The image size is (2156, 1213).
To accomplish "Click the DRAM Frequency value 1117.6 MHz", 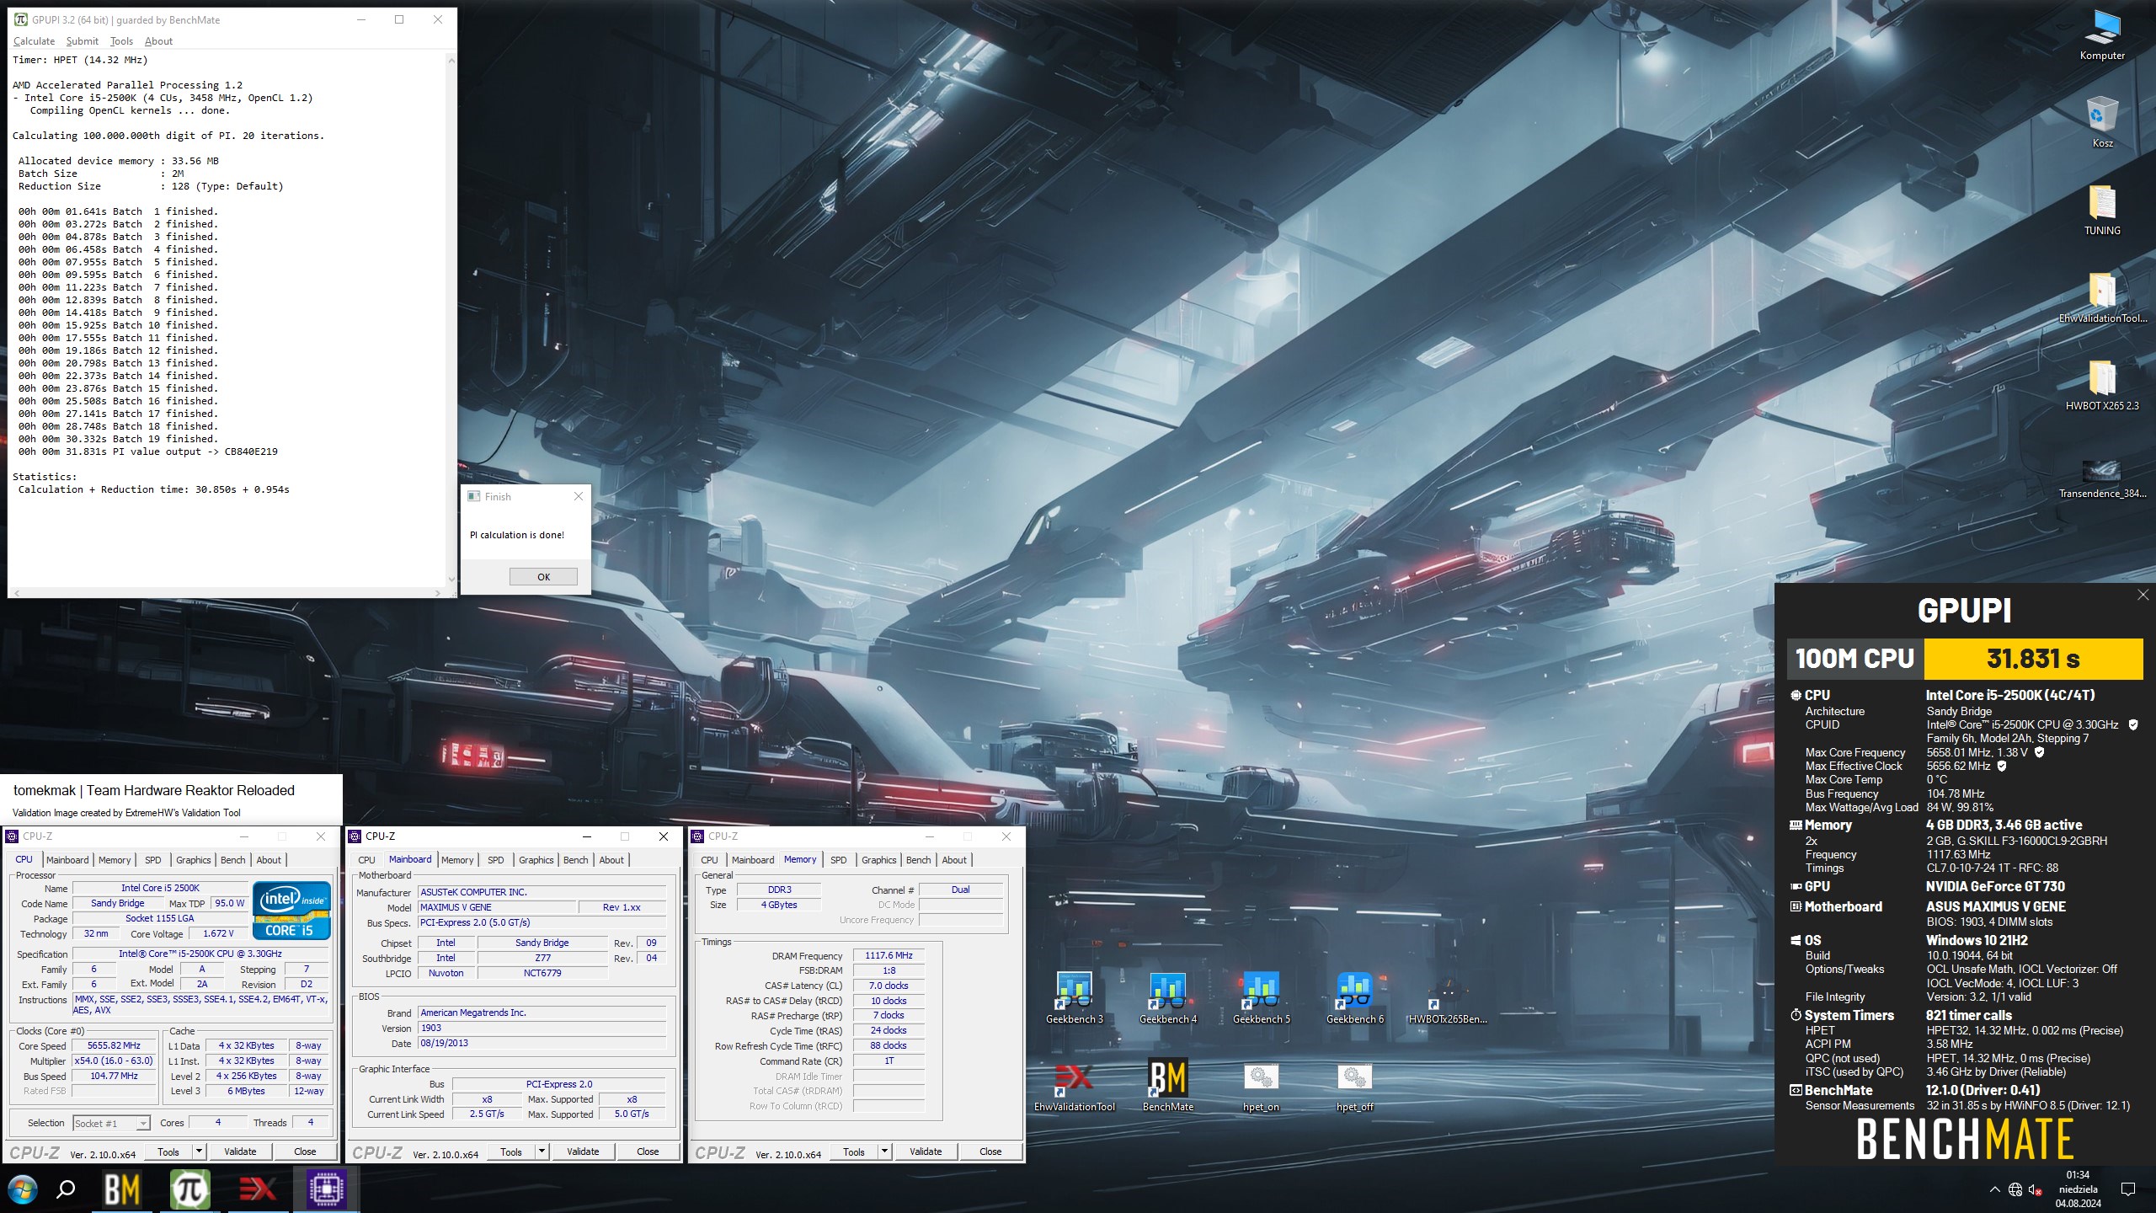I will [x=889, y=955].
